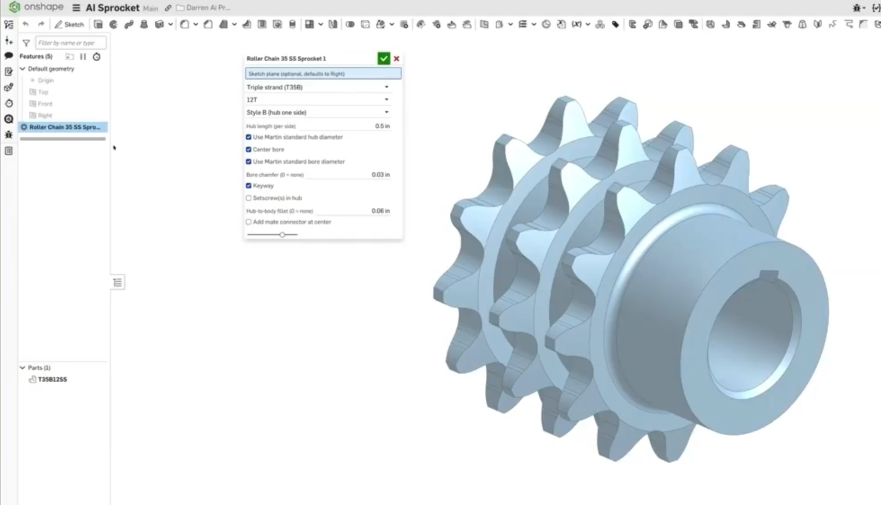This screenshot has width=881, height=505.
Task: Select the Fillet tool
Action: (x=184, y=24)
